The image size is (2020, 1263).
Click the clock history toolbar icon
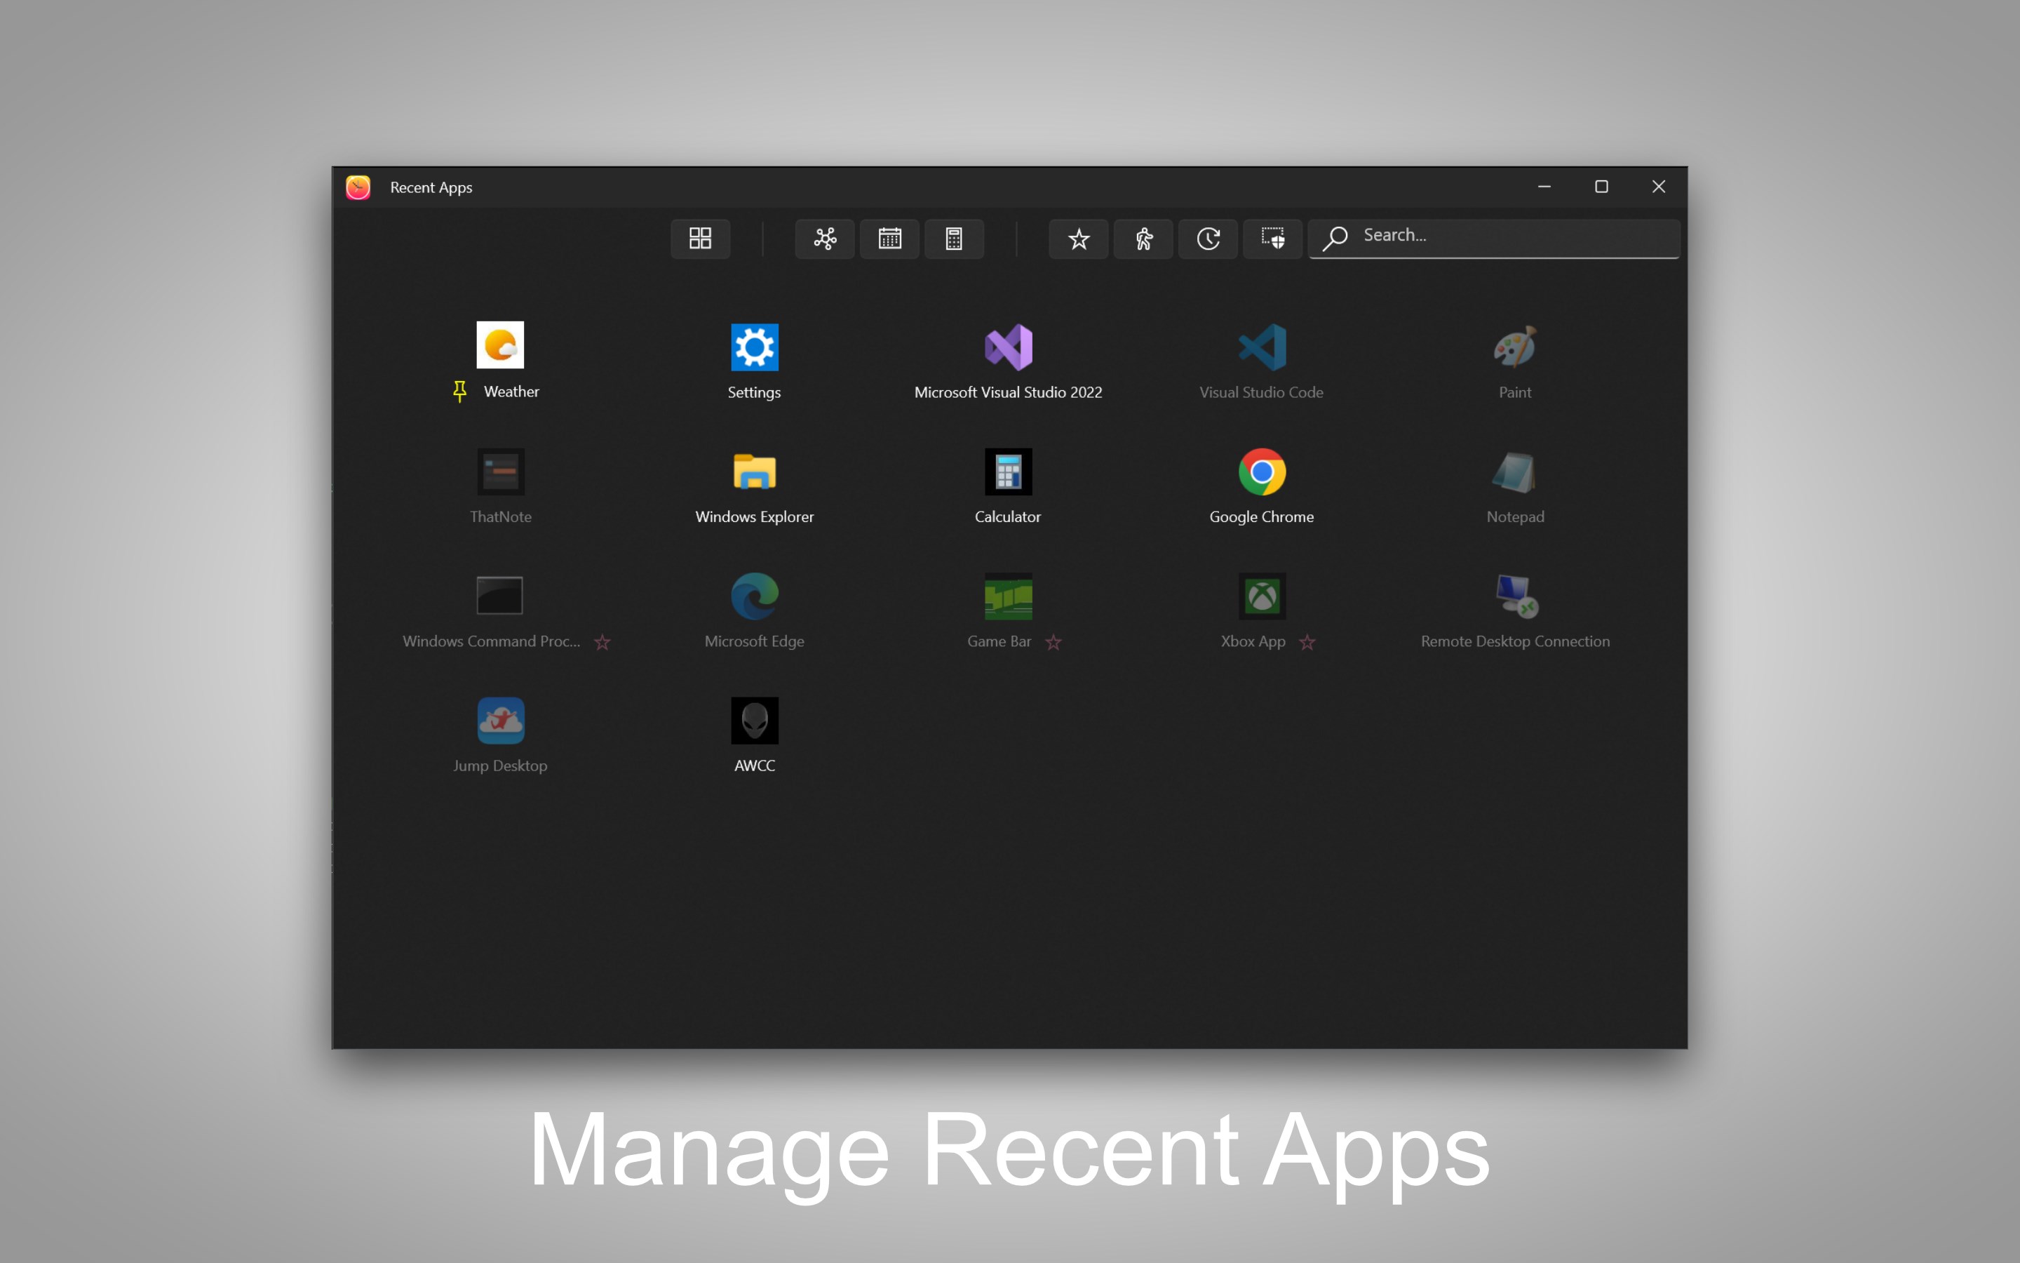pos(1208,239)
